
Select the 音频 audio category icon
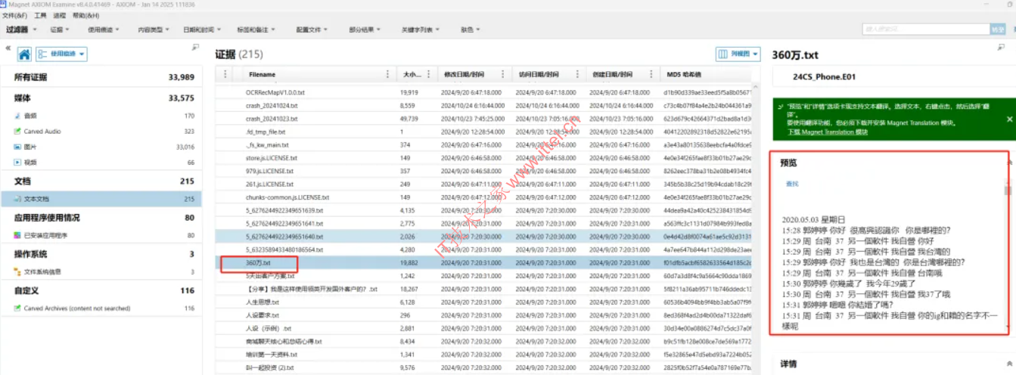tap(17, 116)
